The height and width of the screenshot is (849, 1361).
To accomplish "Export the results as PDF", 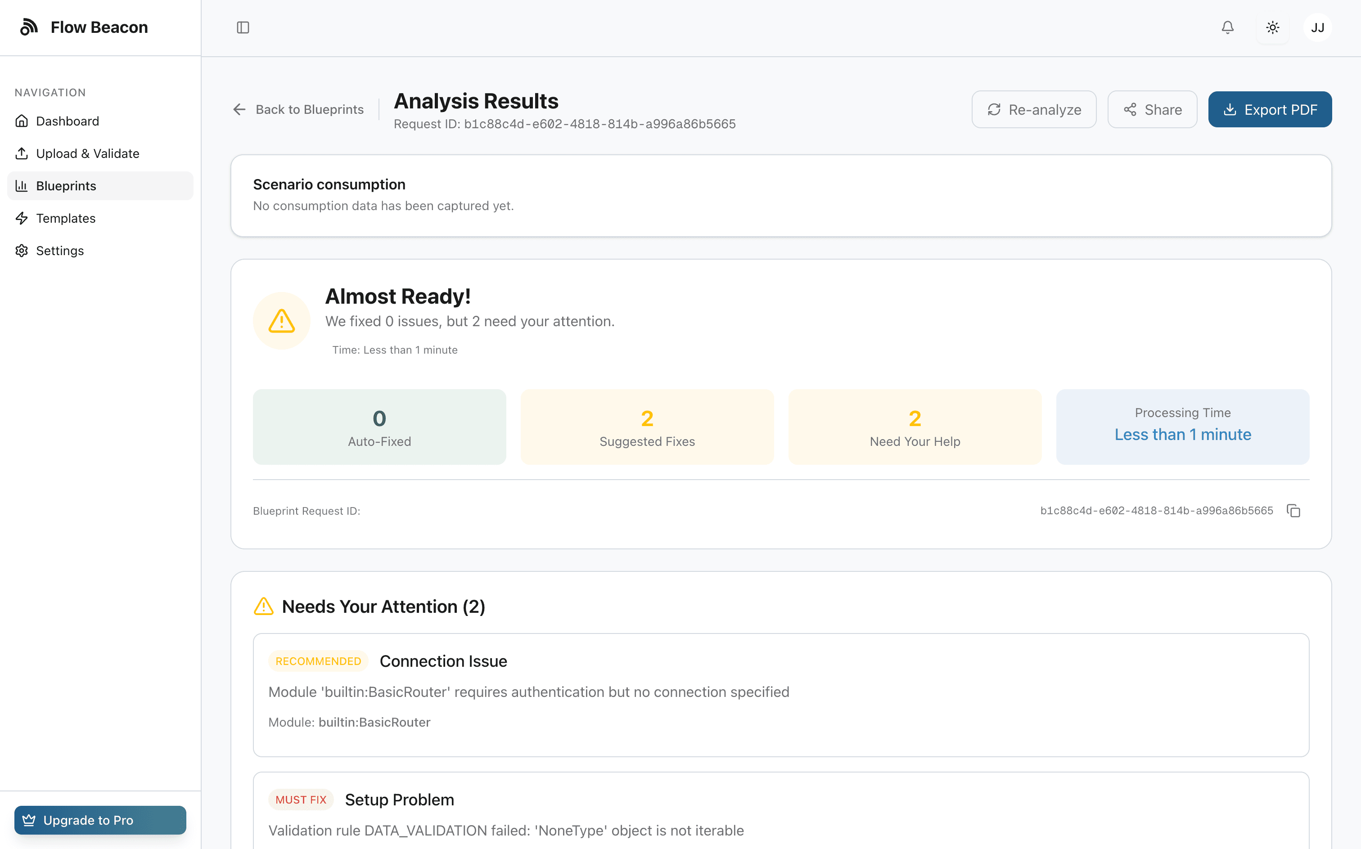I will [1270, 109].
